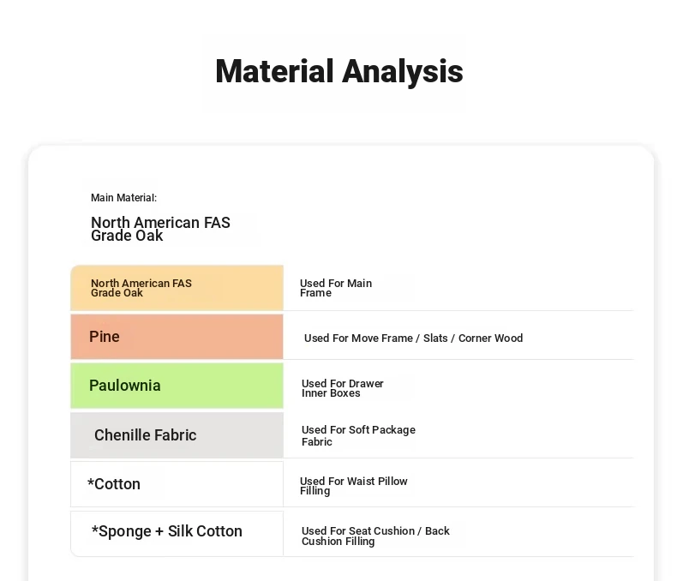Click the *Cotton cell
Screen dimensions: 677x581
tap(177, 484)
